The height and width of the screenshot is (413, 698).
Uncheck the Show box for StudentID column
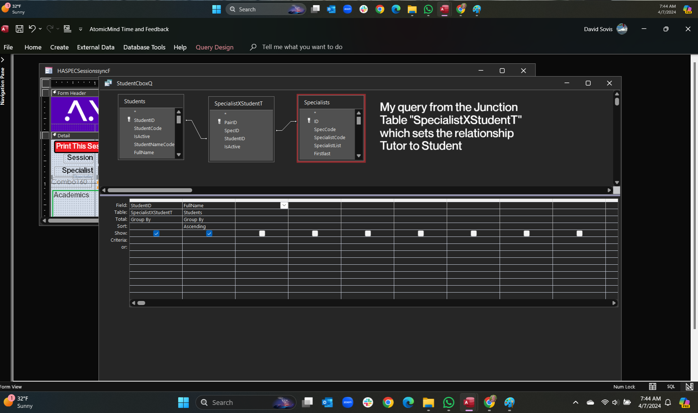(156, 234)
